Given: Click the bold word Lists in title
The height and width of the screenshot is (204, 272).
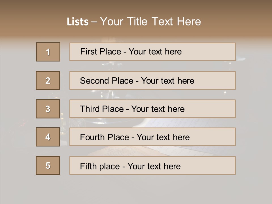Looking at the screenshot, I should tap(77, 22).
